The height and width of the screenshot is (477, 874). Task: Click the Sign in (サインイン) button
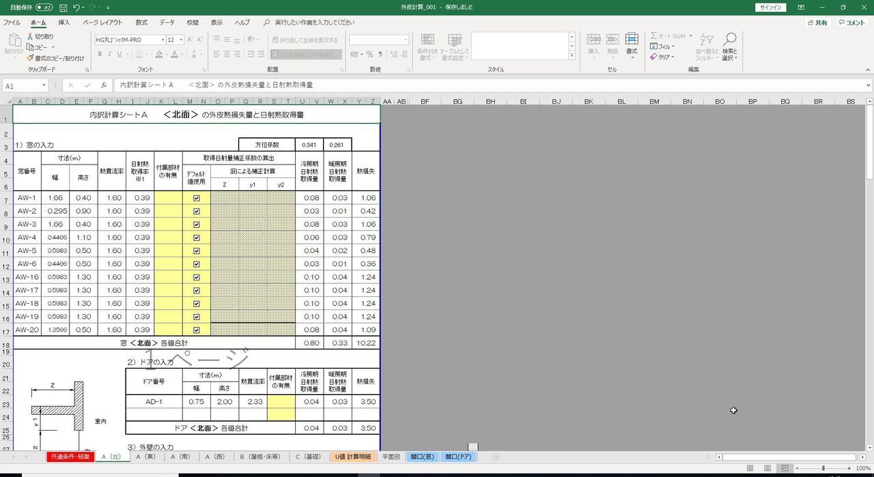coord(771,8)
